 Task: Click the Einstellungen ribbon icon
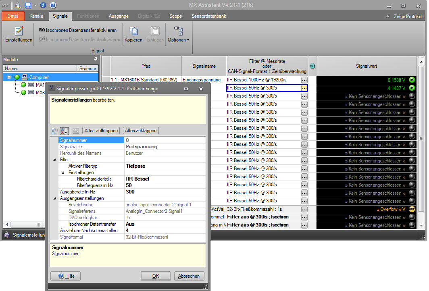click(x=19, y=34)
